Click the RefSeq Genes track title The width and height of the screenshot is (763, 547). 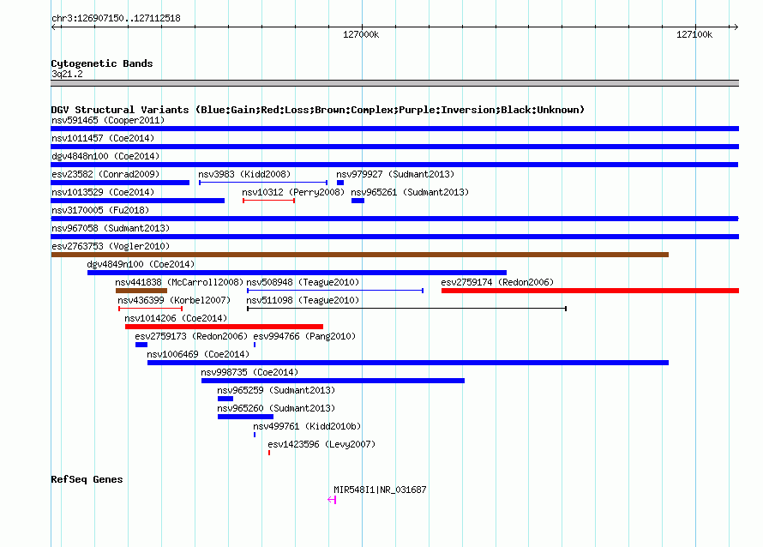coord(87,479)
